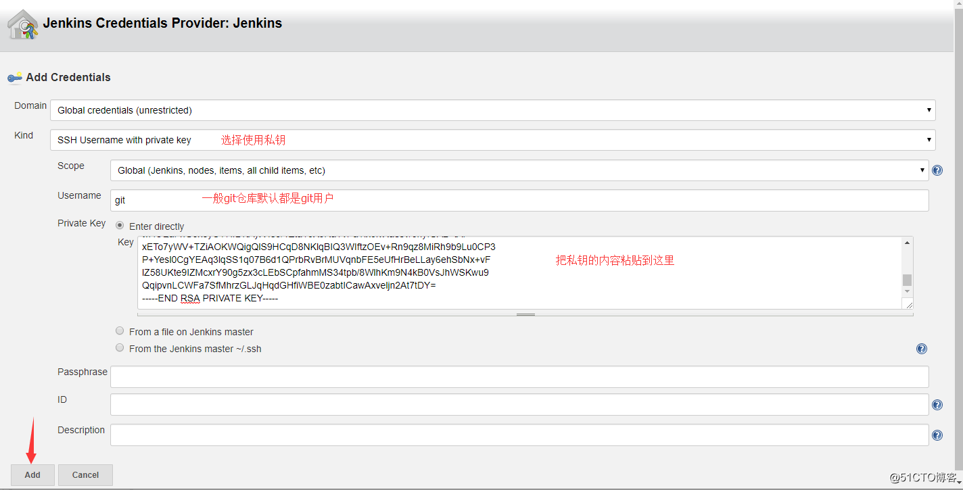
Task: Click into the Username field
Action: [x=519, y=200]
